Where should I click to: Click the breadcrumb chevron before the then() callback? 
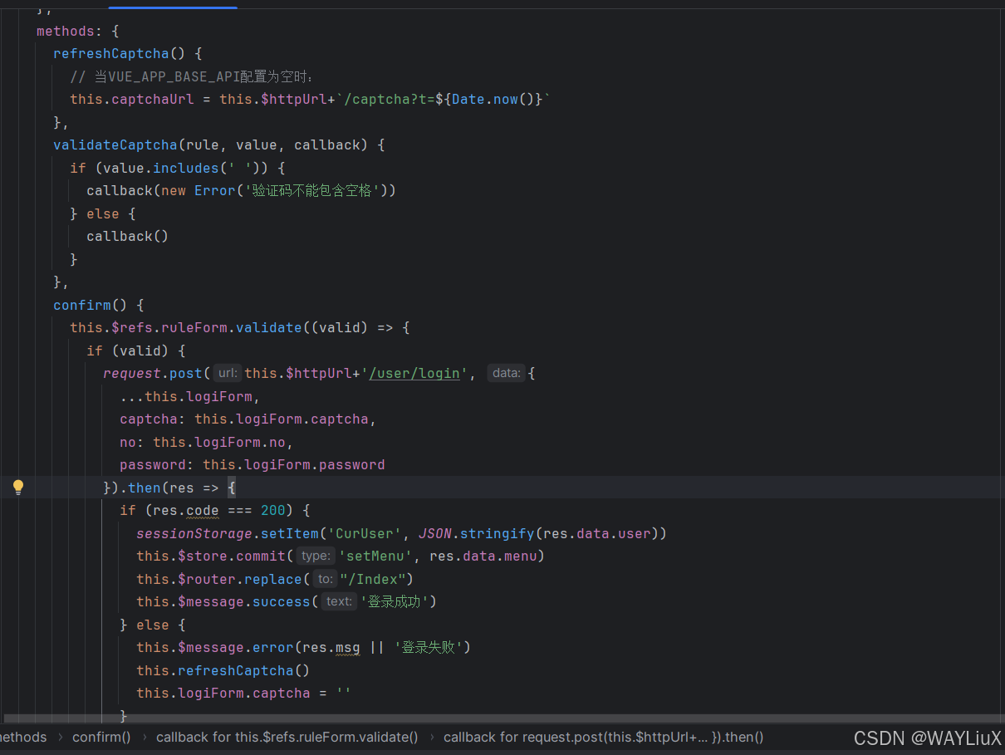431,737
